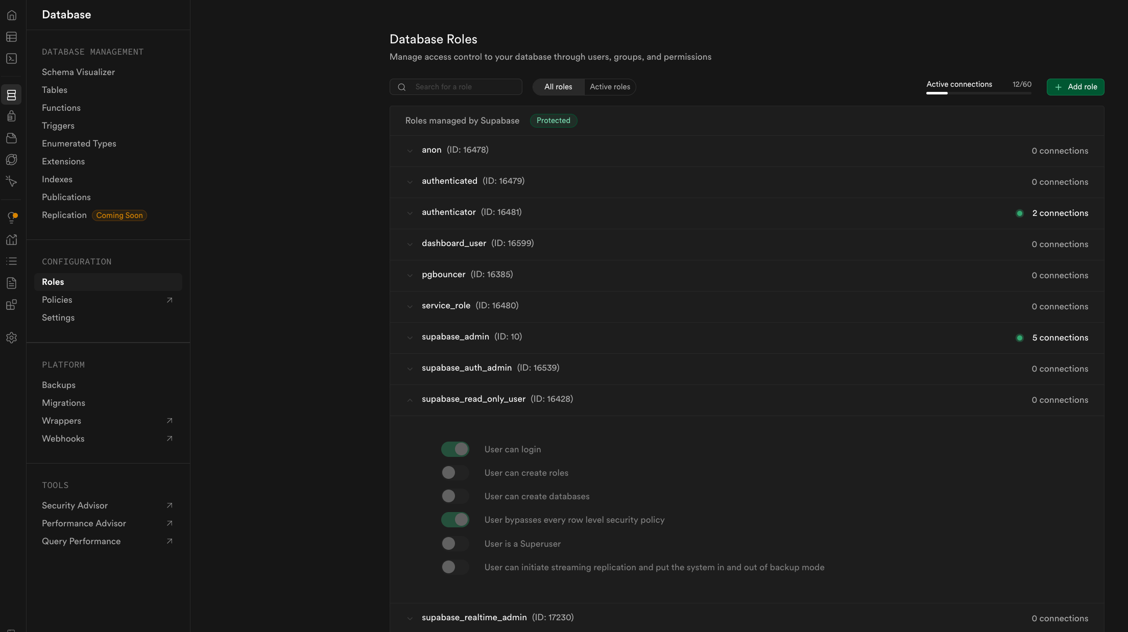This screenshot has height=632, width=1128.
Task: Open Security Advisor link
Action: coord(75,505)
